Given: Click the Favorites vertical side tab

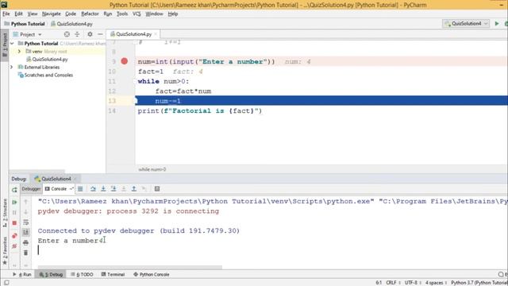Looking at the screenshot, I should (x=5, y=251).
